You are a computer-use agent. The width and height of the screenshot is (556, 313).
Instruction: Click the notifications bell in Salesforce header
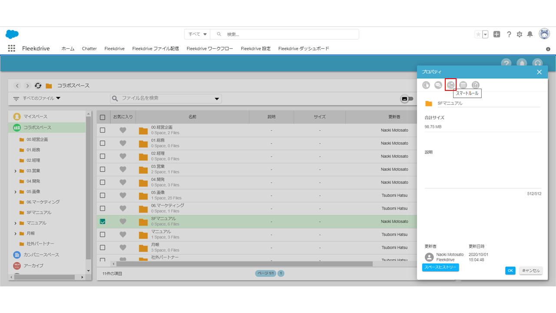coord(530,34)
